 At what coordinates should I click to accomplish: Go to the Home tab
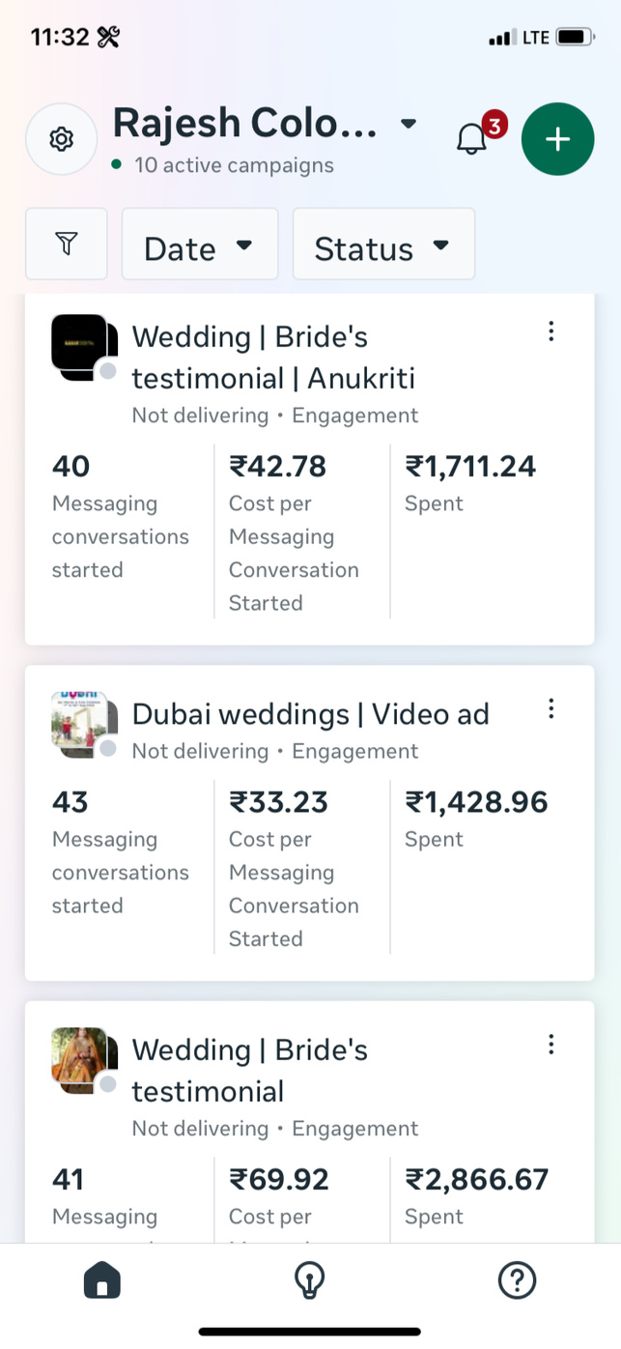[x=102, y=1281]
